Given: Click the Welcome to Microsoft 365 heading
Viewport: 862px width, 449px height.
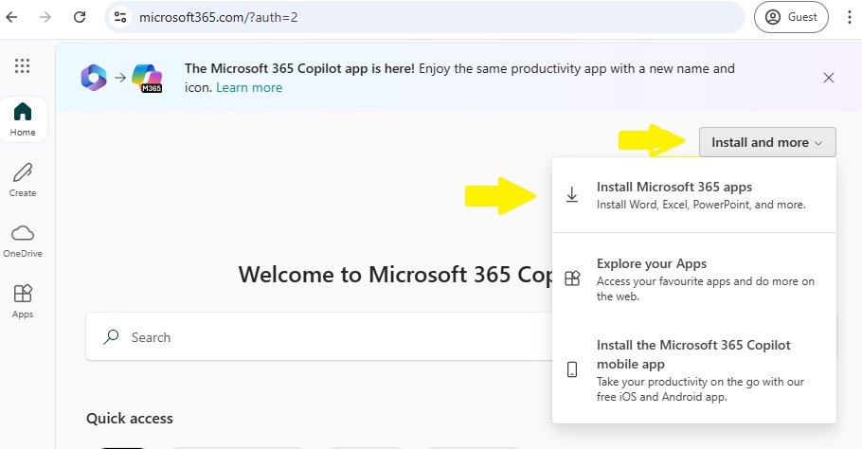Looking at the screenshot, I should pos(396,275).
